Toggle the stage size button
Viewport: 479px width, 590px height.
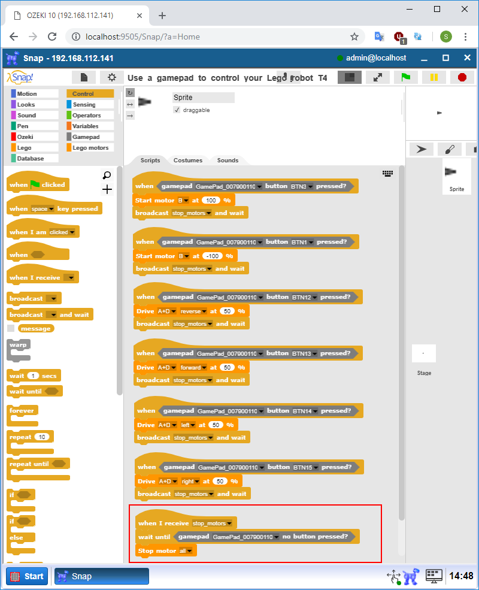click(350, 77)
